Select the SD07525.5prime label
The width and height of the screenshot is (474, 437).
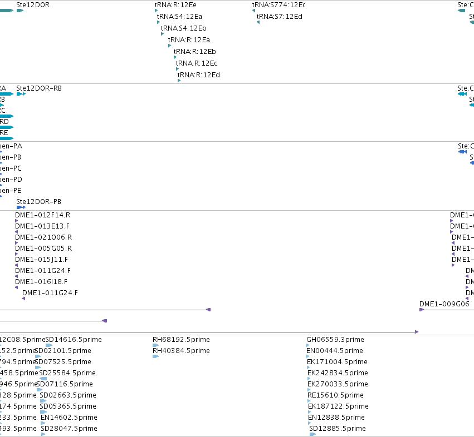pos(63,362)
